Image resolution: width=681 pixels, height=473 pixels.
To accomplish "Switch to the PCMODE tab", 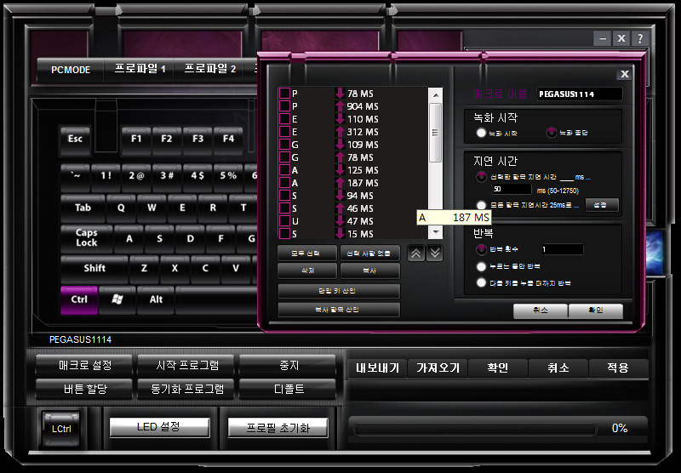I will coord(71,70).
